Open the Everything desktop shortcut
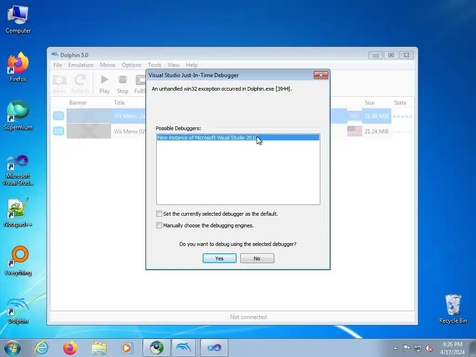This screenshot has height=357, width=476. click(18, 261)
